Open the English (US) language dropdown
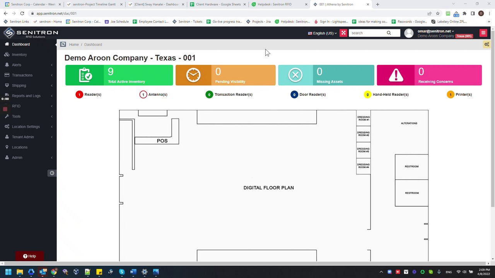Screen dimensions: 495x278 322,33
